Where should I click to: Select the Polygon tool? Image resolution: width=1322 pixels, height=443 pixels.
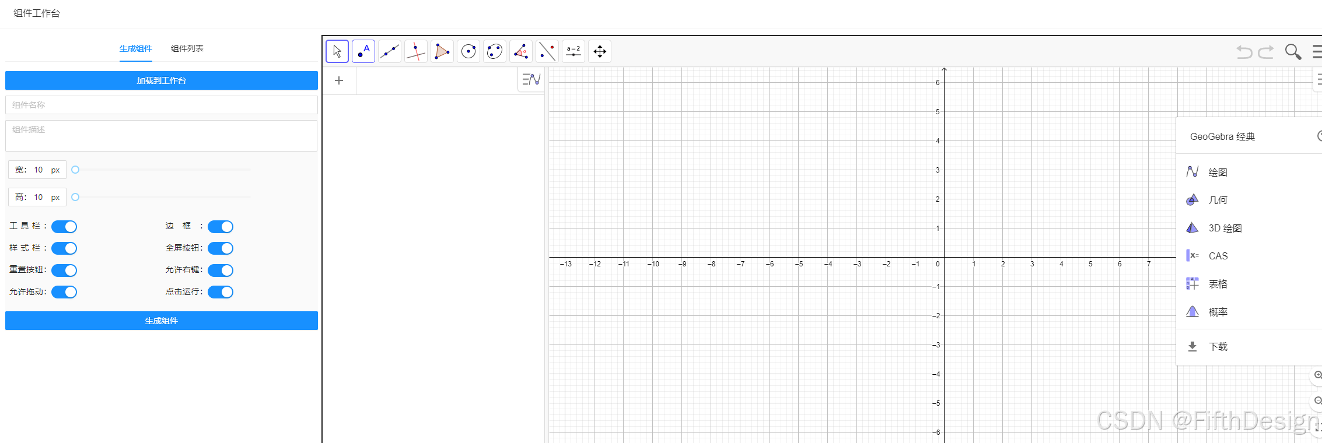[442, 51]
